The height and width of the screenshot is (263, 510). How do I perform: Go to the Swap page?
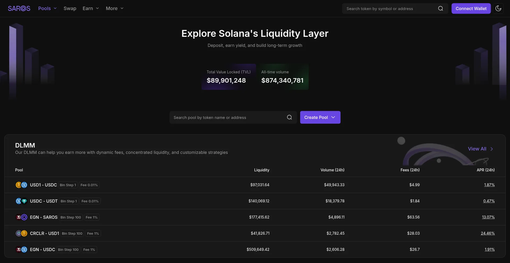click(x=70, y=8)
